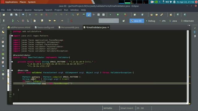Click the Suspend (pause) toolbar icon
Image resolution: width=198 pixels, height=111 pixels.
[x=41, y=15]
